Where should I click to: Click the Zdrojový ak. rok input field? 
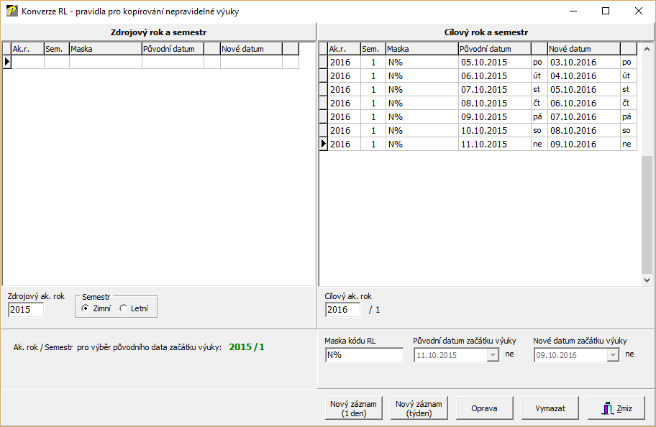coord(26,310)
